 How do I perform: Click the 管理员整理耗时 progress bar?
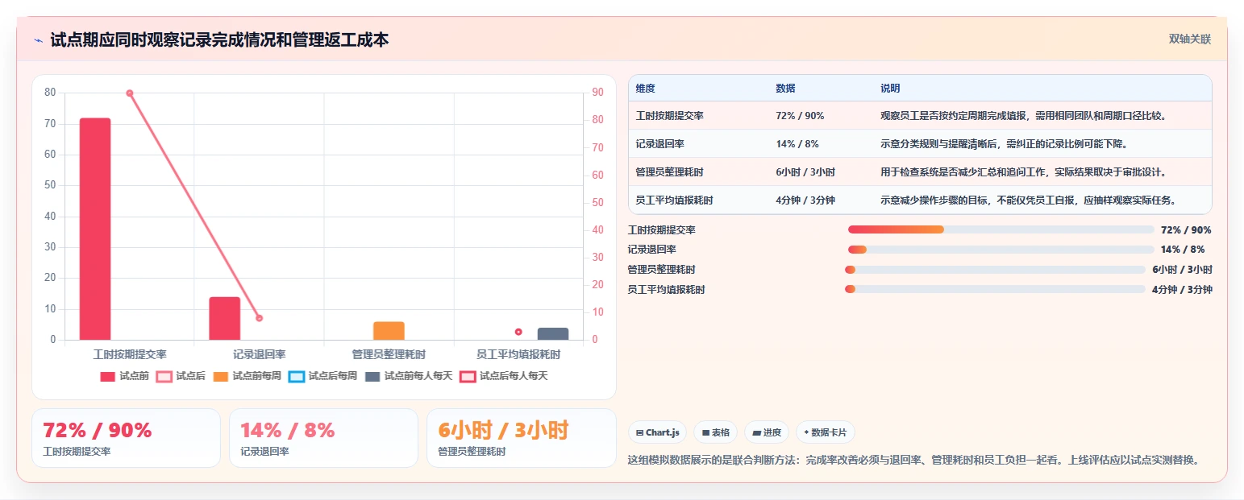point(995,270)
